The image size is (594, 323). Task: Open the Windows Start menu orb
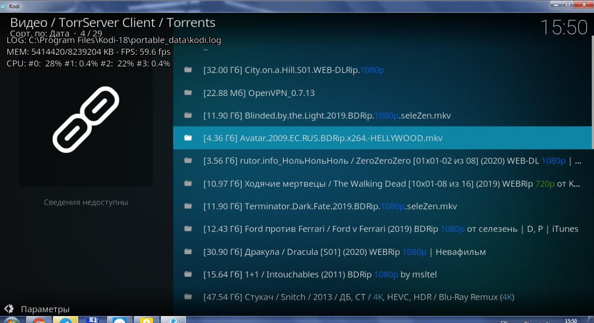[11, 320]
